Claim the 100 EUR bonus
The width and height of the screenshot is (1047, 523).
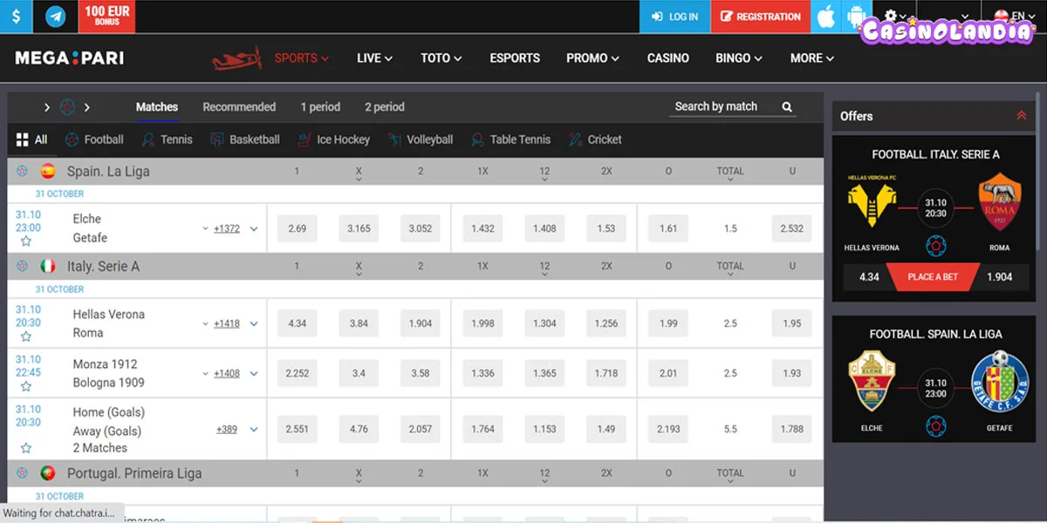pyautogui.click(x=107, y=17)
